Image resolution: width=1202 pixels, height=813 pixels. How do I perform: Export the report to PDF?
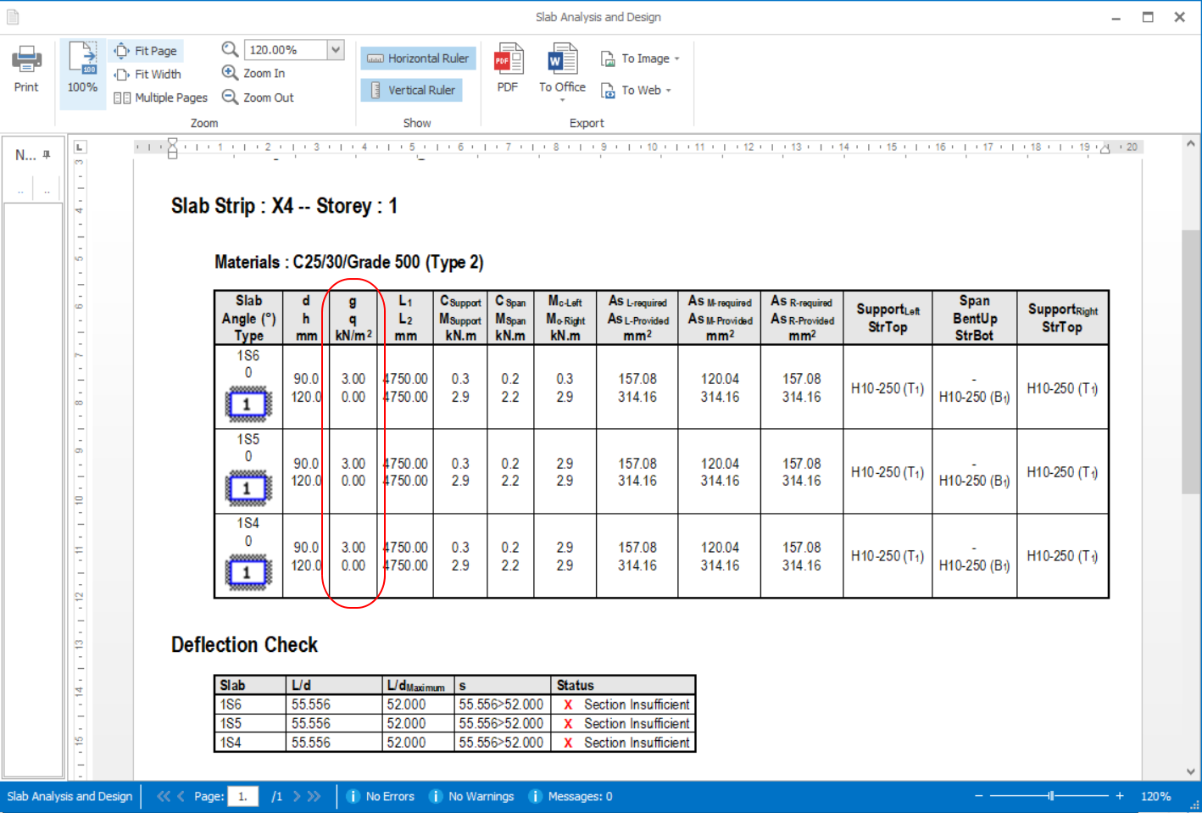pos(508,68)
